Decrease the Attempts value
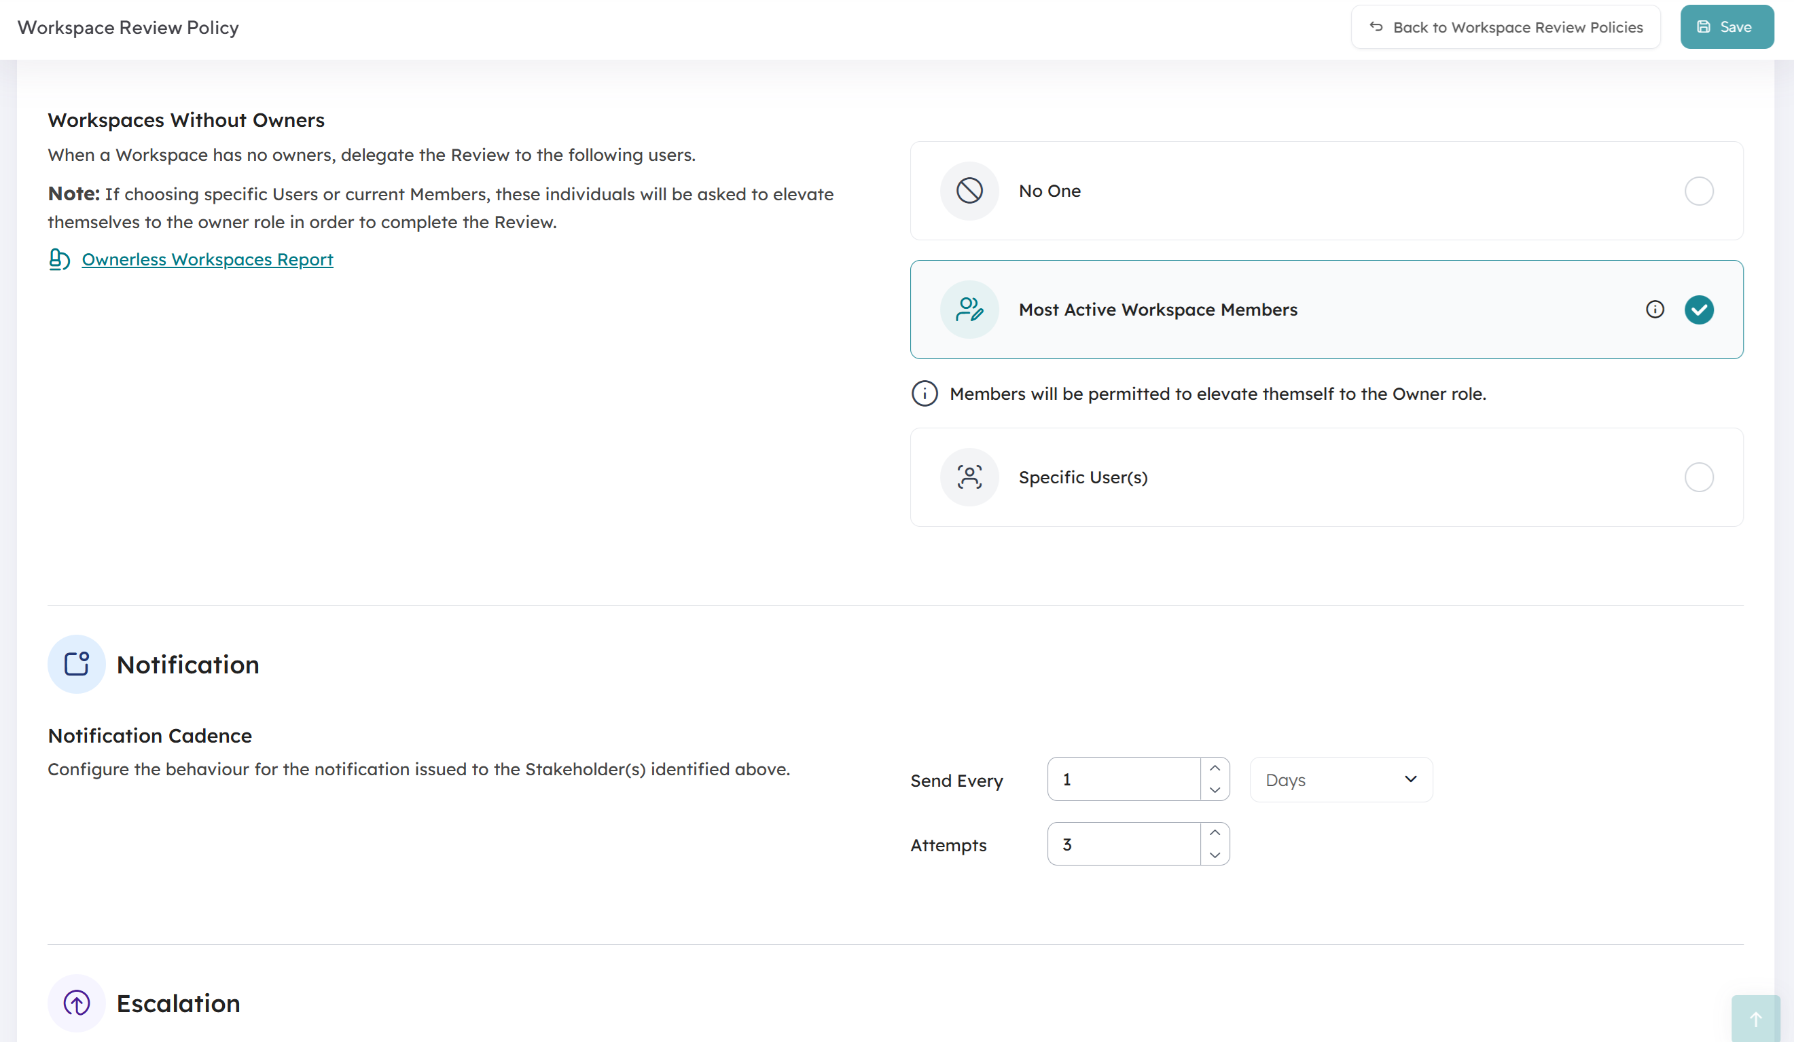Viewport: 1794px width, 1042px height. [x=1215, y=855]
